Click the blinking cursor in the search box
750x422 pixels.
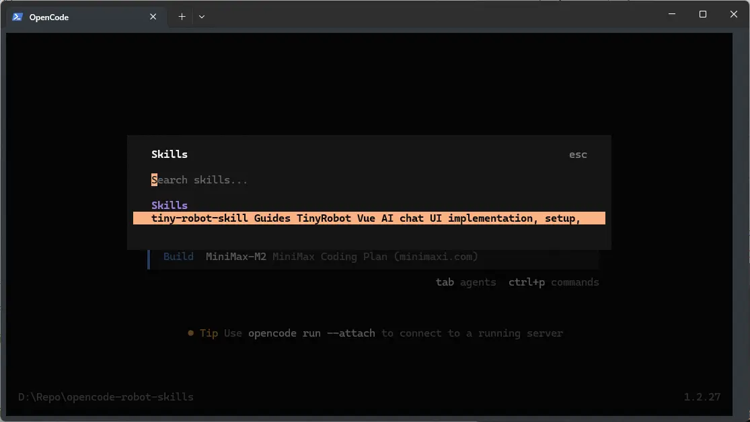[x=154, y=179]
